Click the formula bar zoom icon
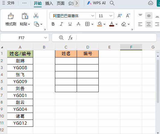160x134 pixels. (61, 38)
